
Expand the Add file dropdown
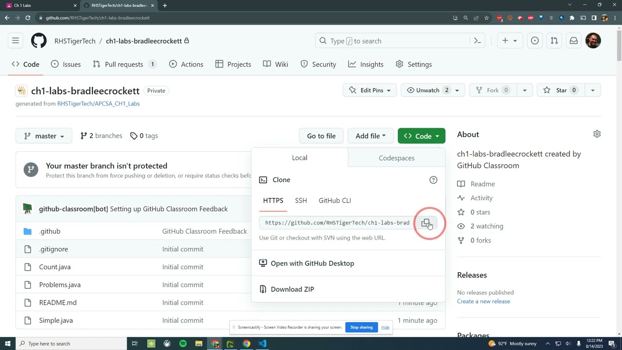pos(370,136)
